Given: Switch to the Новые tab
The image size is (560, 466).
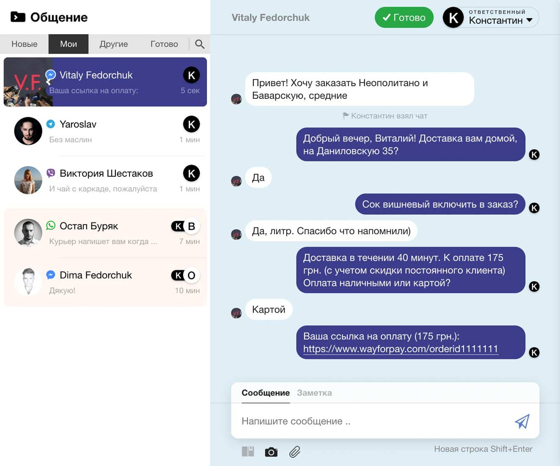Looking at the screenshot, I should [25, 44].
